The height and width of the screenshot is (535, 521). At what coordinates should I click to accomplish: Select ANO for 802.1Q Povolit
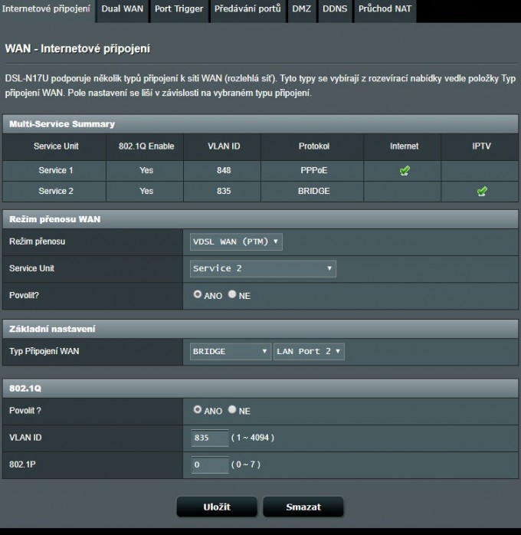[x=198, y=409]
